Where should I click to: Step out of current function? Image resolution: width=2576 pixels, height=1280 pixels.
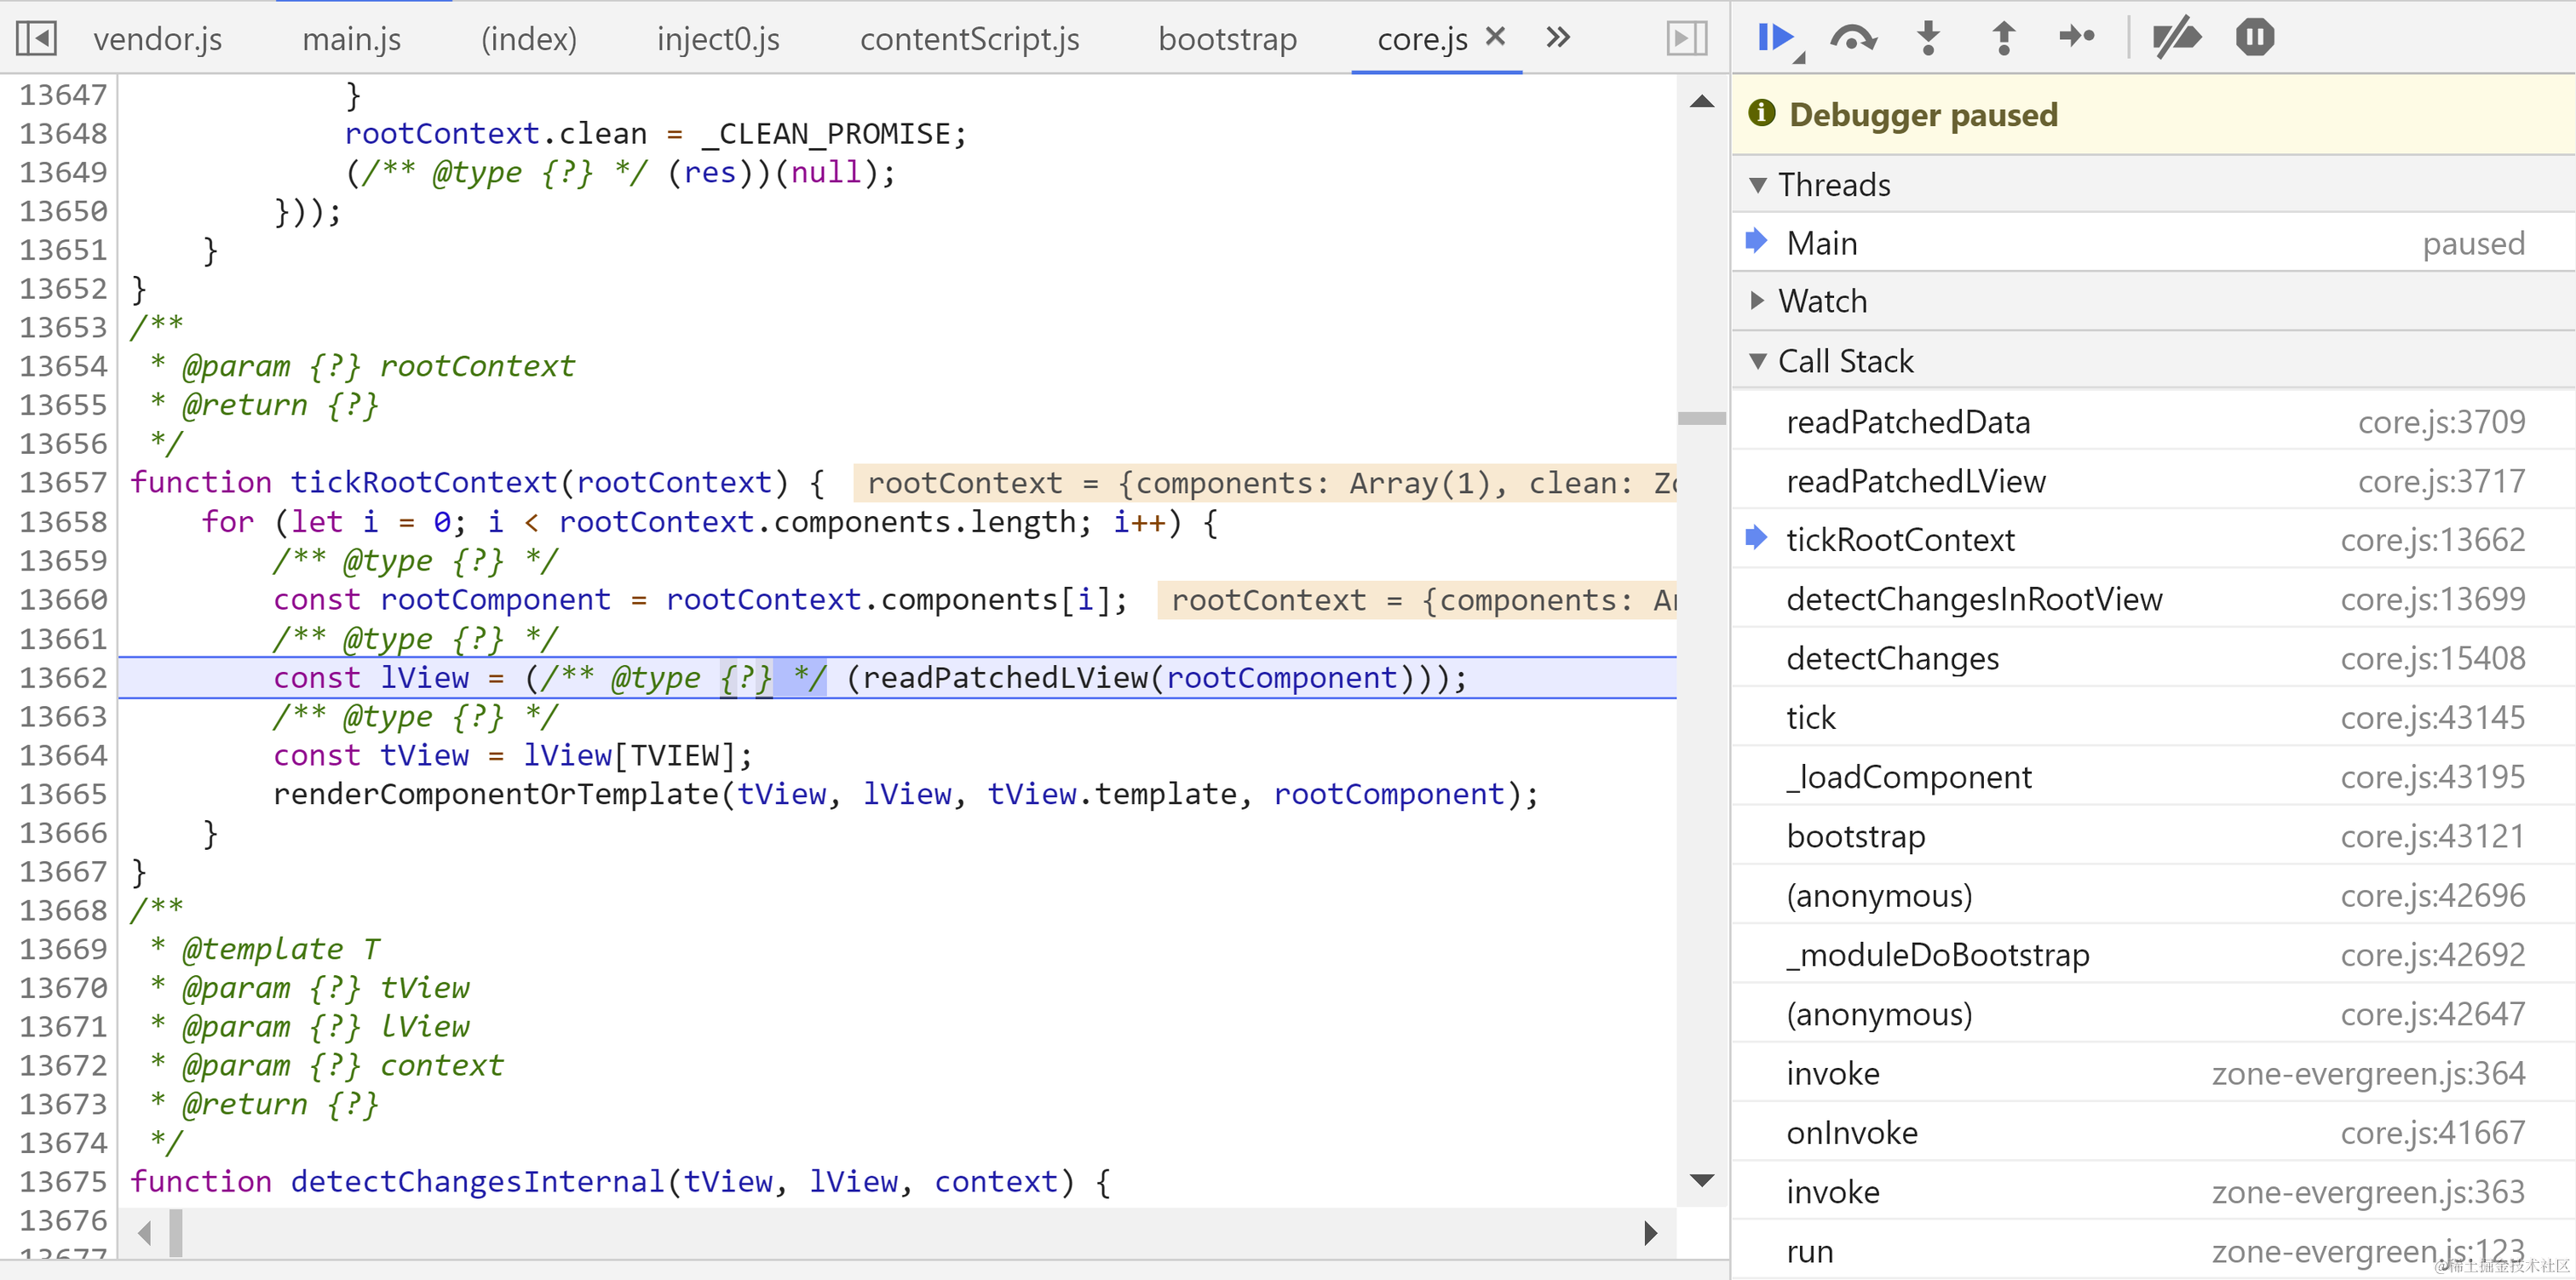2003,38
